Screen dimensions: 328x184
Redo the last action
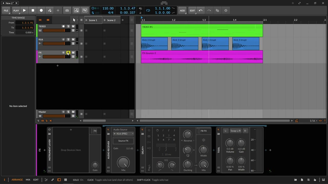coord(209,10)
